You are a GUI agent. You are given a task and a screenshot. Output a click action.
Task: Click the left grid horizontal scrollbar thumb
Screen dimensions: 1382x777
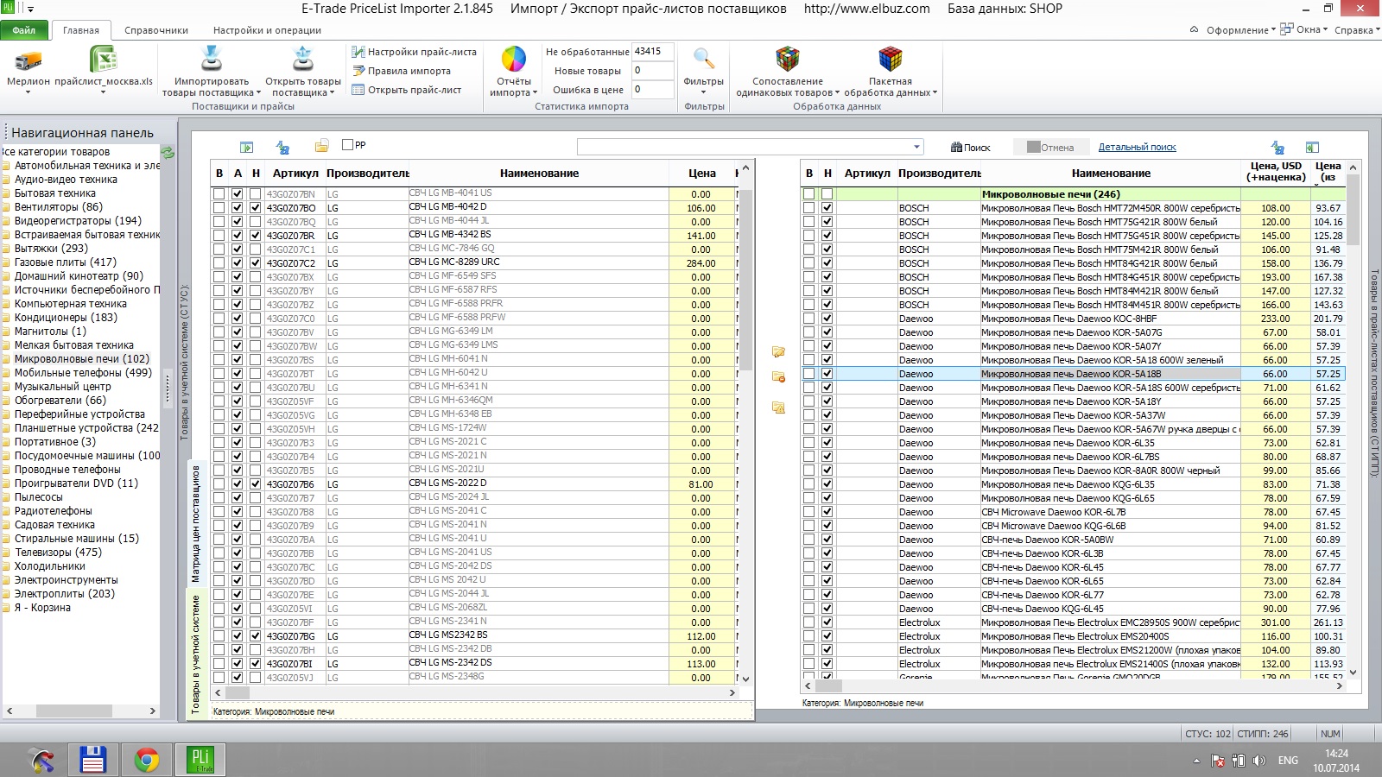tap(238, 692)
